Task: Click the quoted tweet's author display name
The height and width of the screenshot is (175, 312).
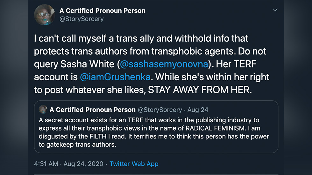Action: click(x=93, y=110)
